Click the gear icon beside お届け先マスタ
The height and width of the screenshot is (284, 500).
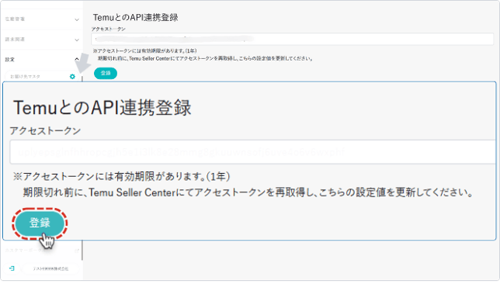coord(72,77)
